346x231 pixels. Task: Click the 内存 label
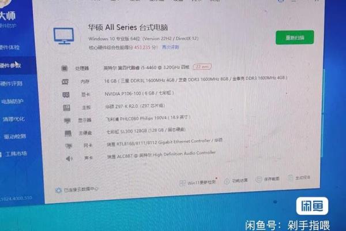(85, 81)
